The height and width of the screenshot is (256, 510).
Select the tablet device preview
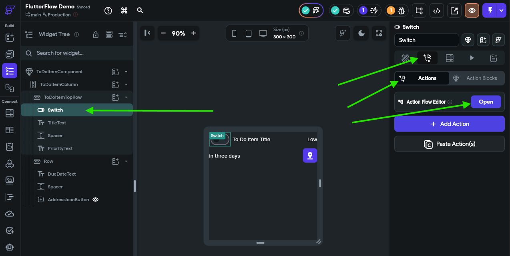click(x=249, y=34)
